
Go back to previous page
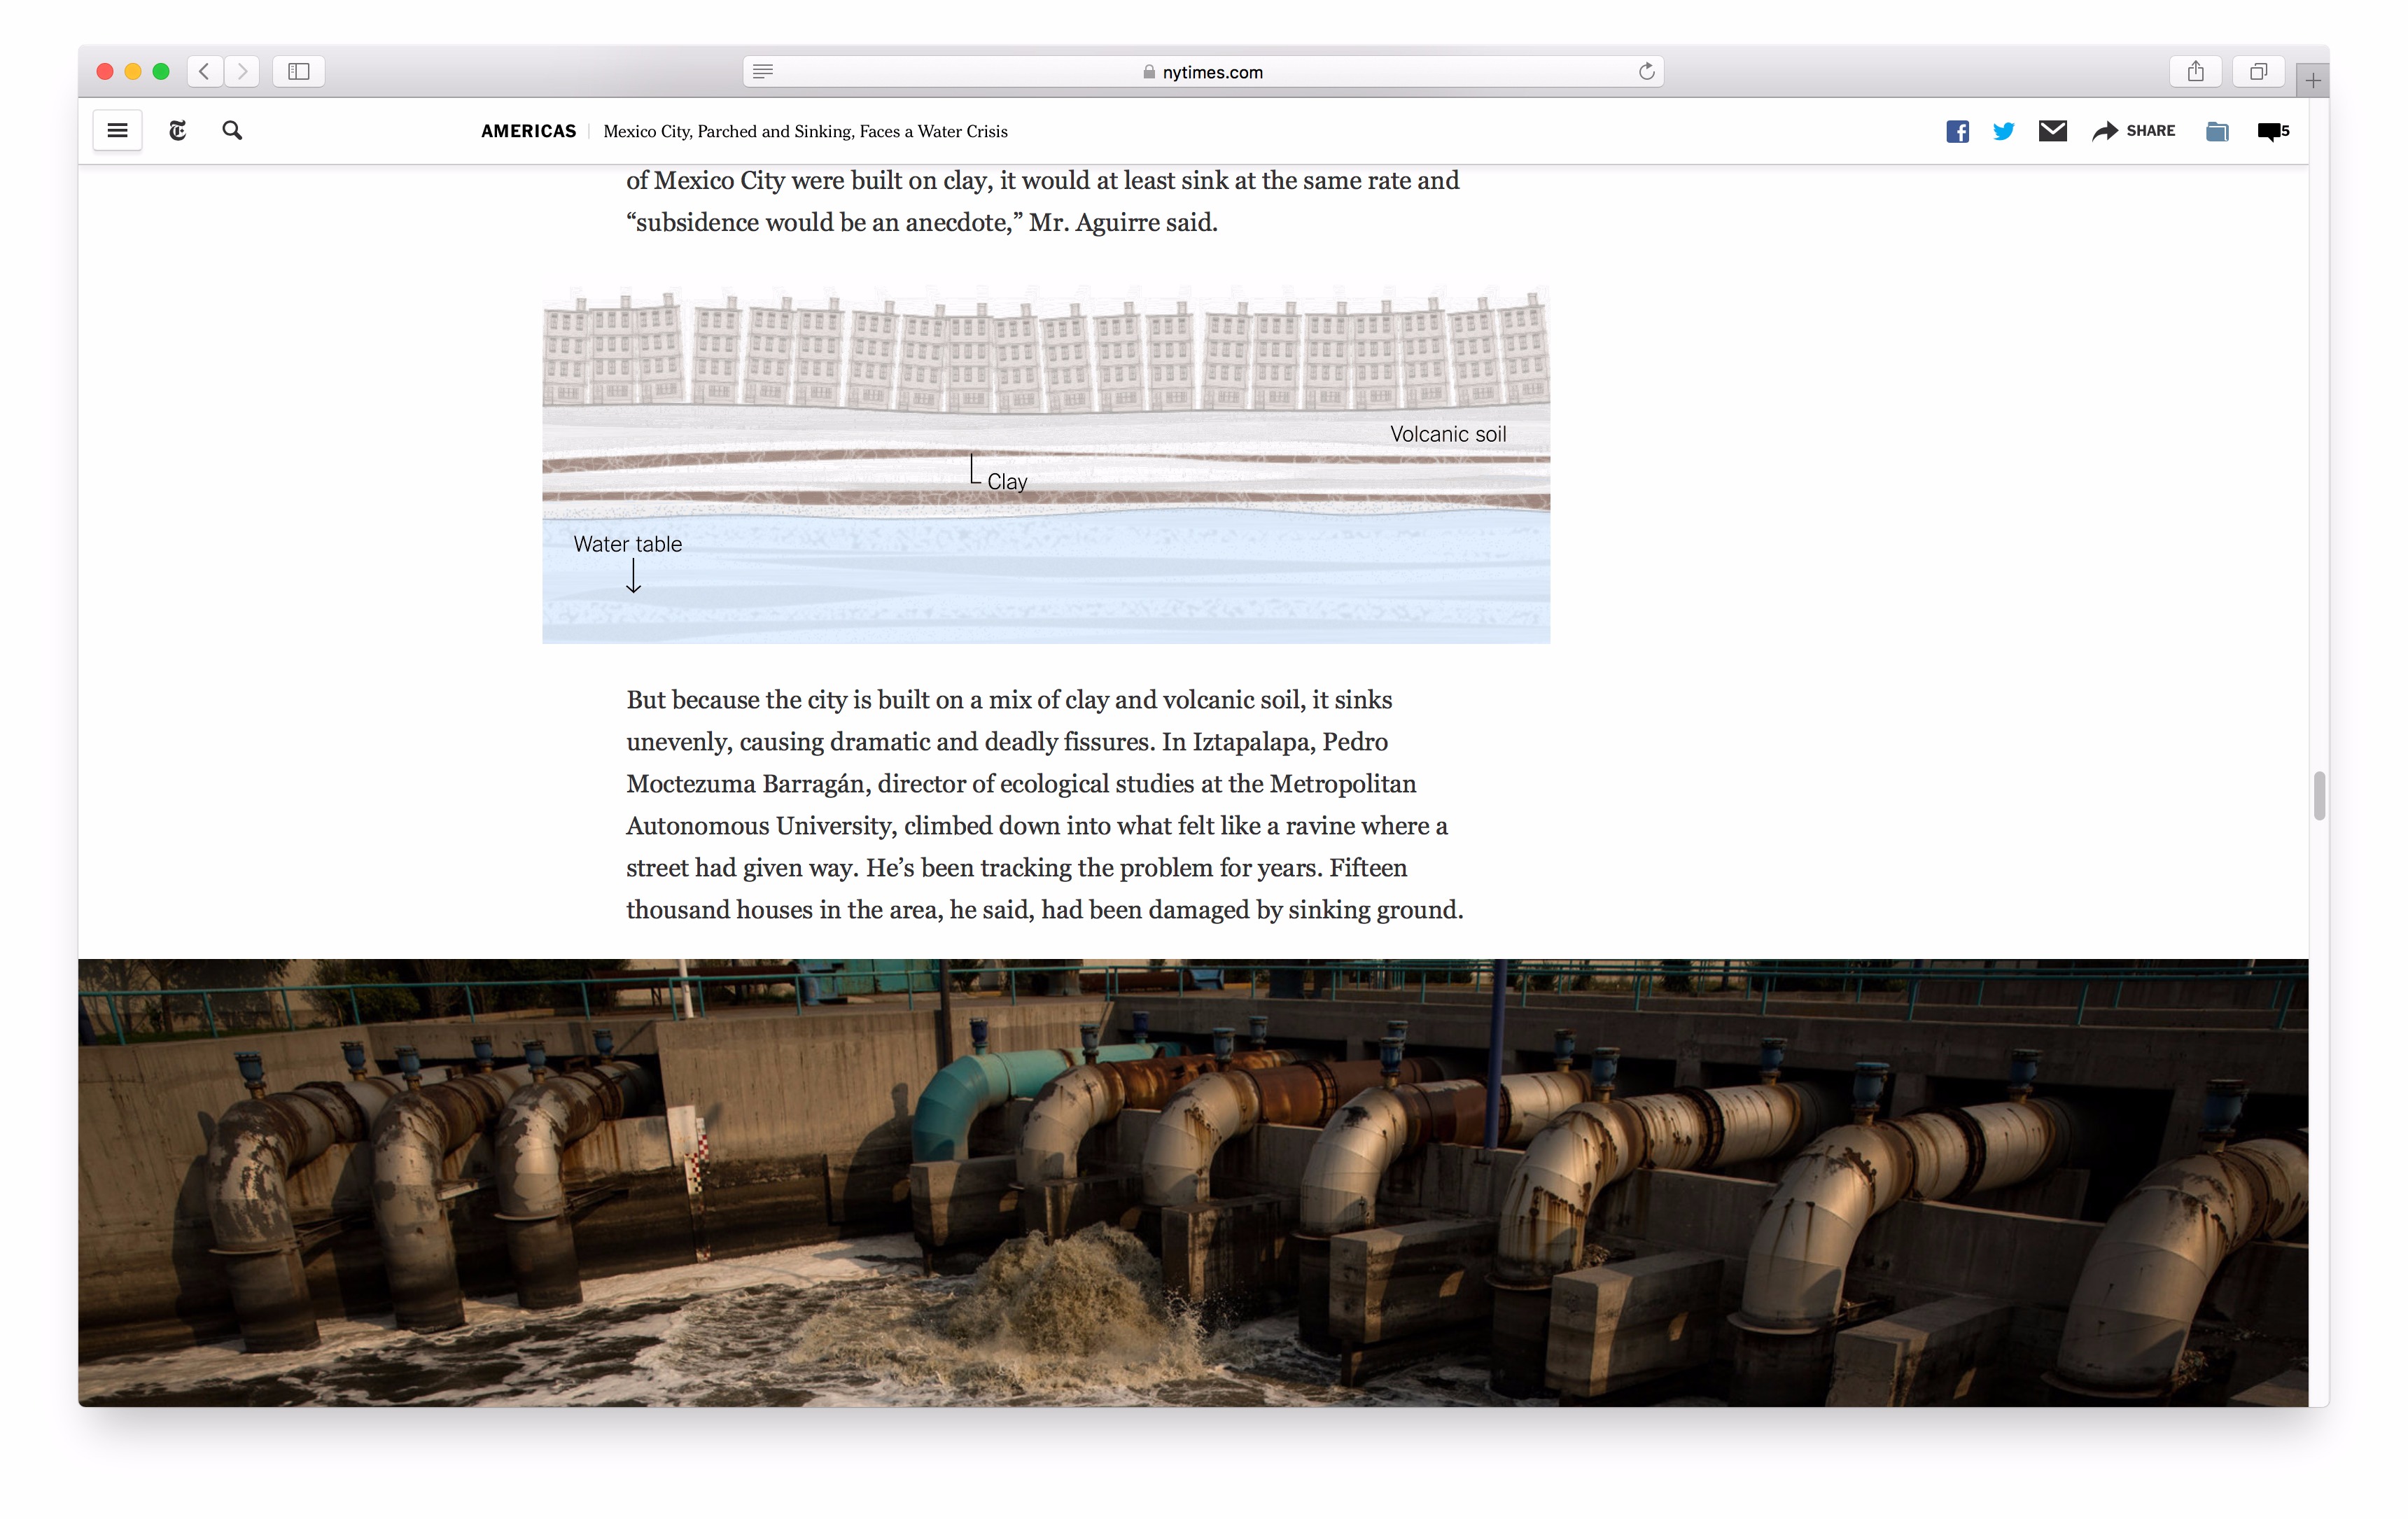[205, 71]
